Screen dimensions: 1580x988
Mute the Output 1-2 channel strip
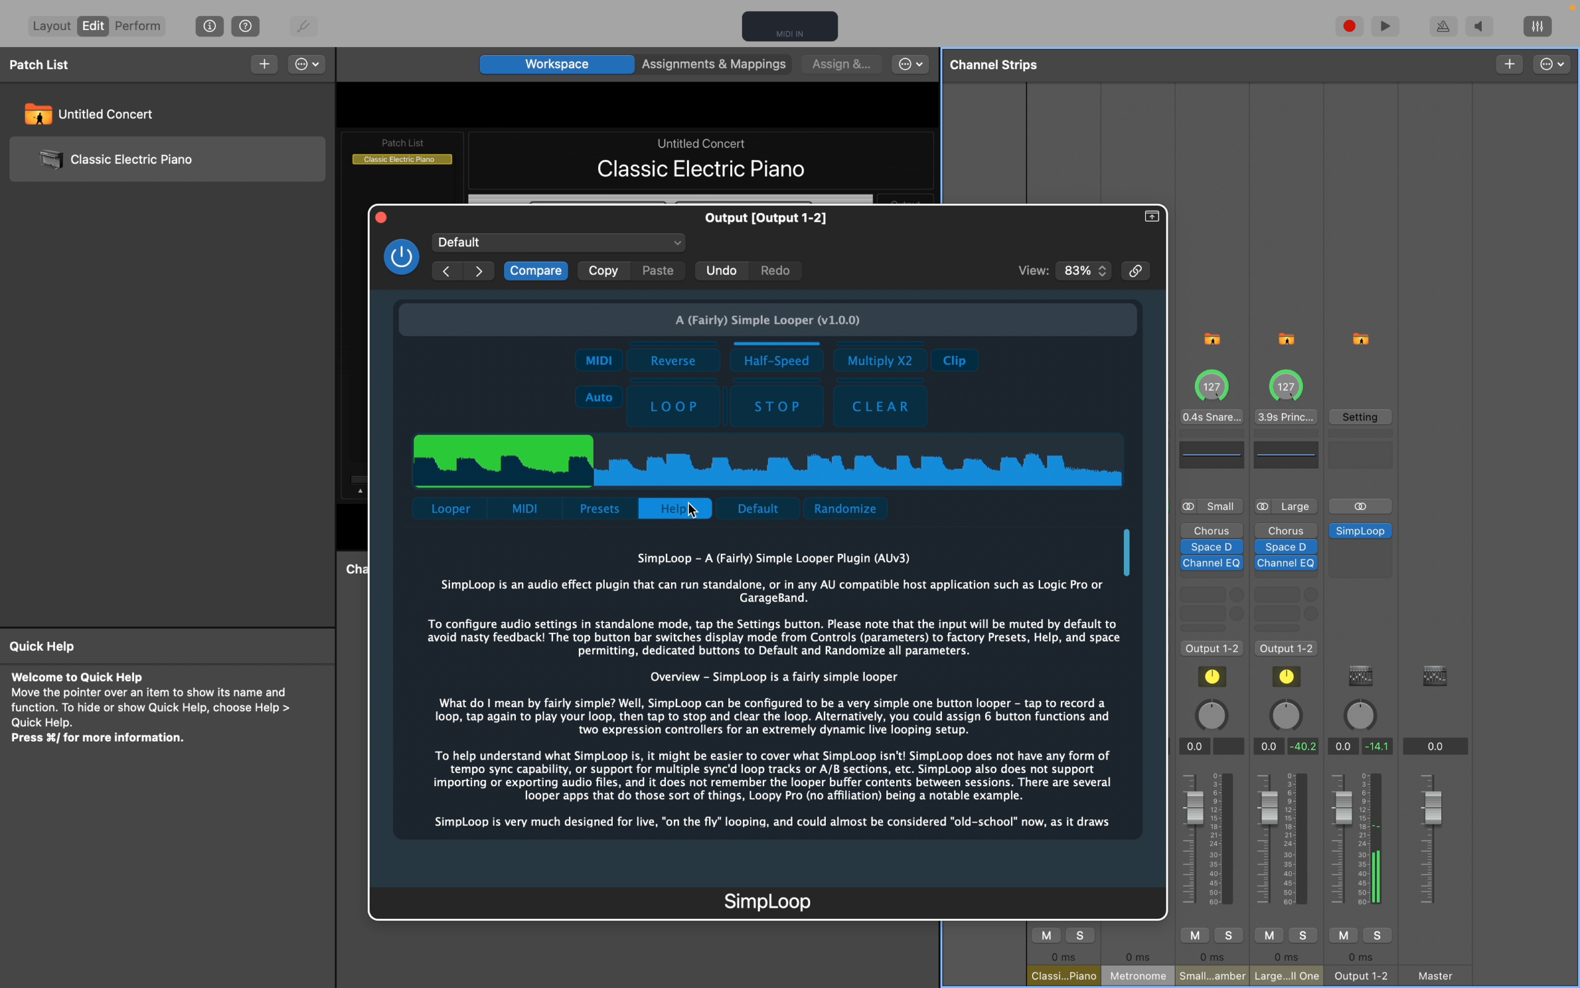point(1344,936)
